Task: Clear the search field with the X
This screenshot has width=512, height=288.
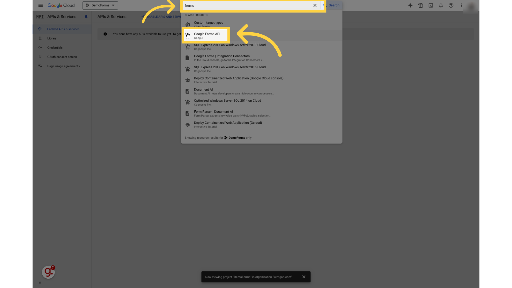Action: click(x=315, y=5)
